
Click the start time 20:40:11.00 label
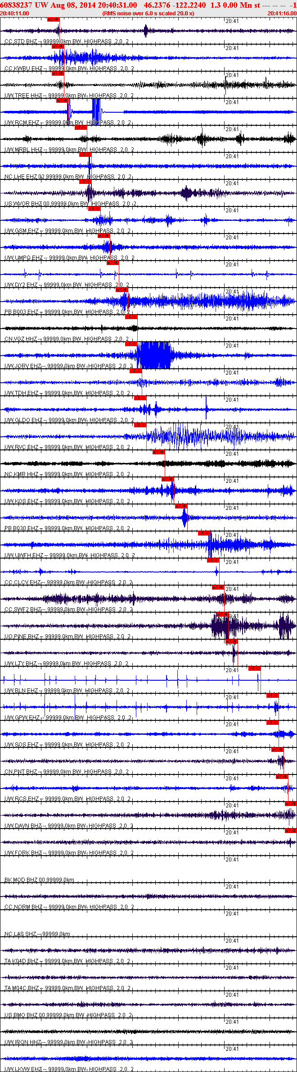pyautogui.click(x=15, y=14)
